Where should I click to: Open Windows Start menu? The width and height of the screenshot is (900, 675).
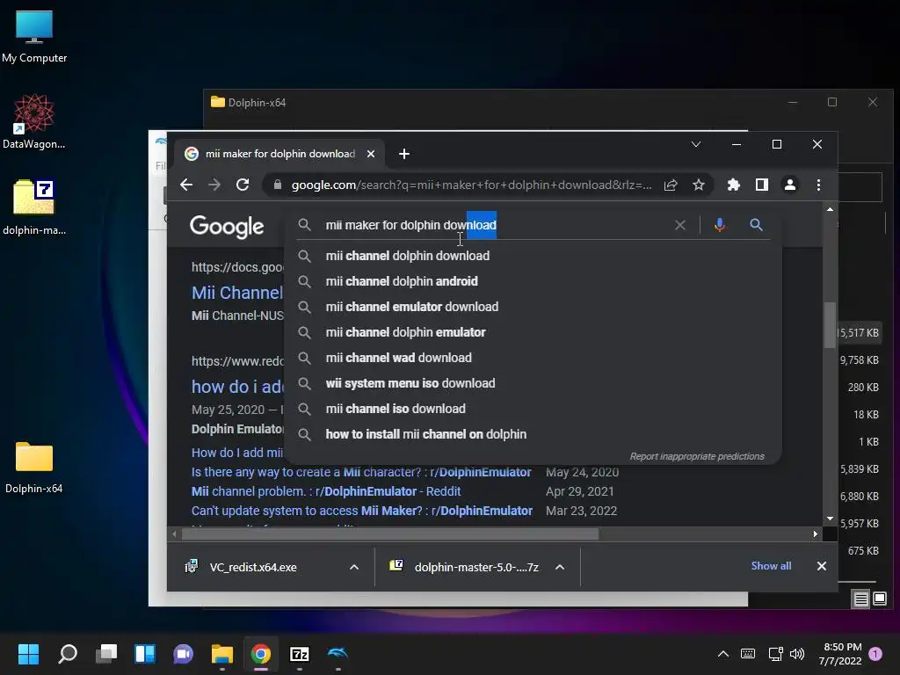tap(28, 654)
